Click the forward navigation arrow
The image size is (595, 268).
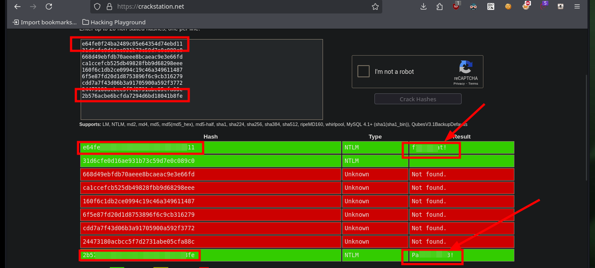pos(33,7)
